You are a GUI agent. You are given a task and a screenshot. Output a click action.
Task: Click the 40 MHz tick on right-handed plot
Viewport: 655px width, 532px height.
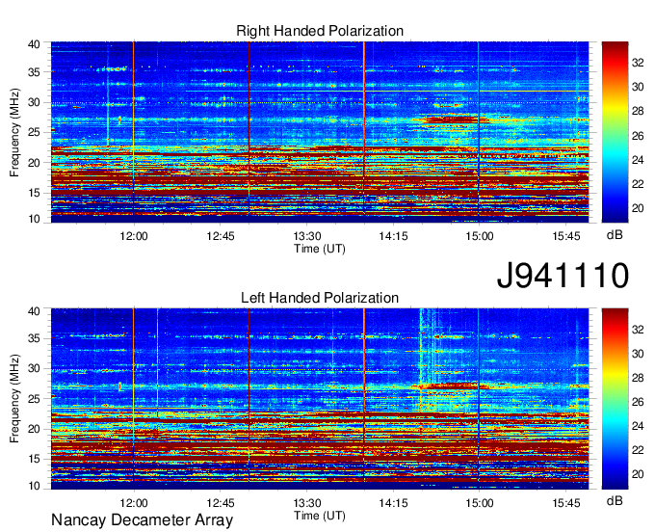click(x=34, y=44)
